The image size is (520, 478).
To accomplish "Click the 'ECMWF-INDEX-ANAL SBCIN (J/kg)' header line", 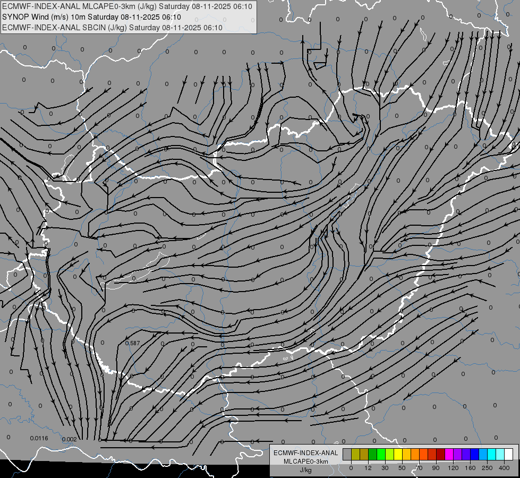I will 112,28.
